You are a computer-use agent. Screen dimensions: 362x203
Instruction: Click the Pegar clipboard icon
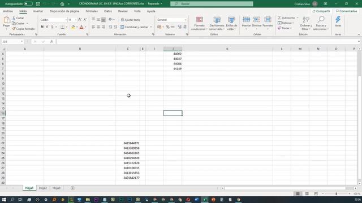pos(7,20)
